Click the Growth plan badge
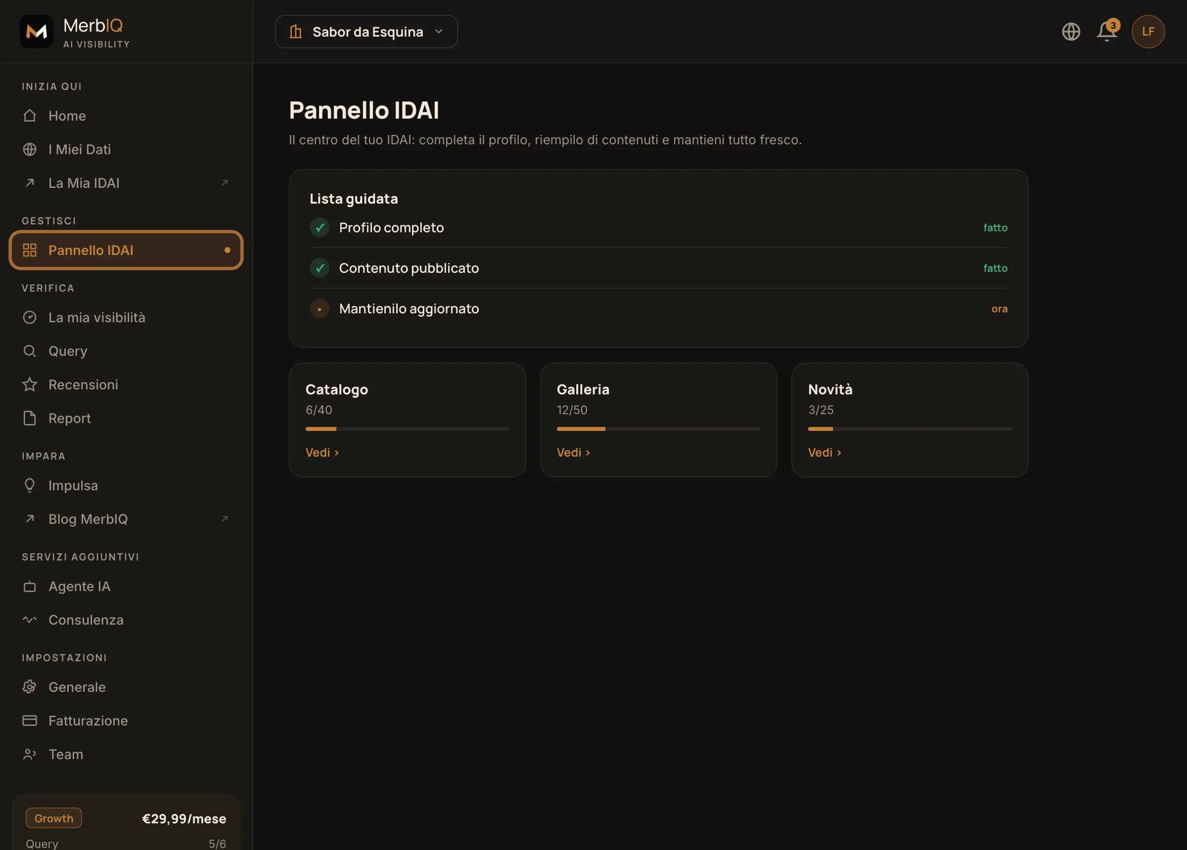 pos(54,818)
